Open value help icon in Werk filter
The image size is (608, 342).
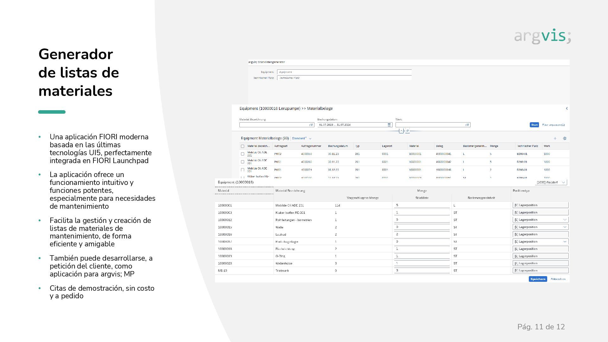click(467, 125)
